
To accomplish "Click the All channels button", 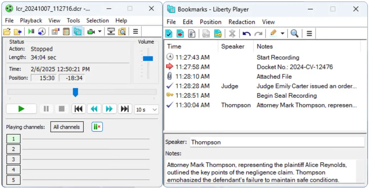I will tap(67, 127).
